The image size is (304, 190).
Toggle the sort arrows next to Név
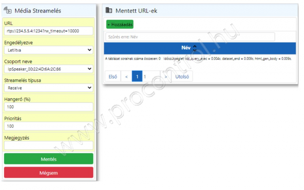tap(195, 48)
